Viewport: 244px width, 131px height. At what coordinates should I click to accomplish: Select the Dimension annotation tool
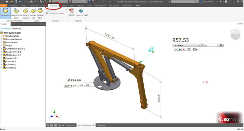[x=5, y=13]
